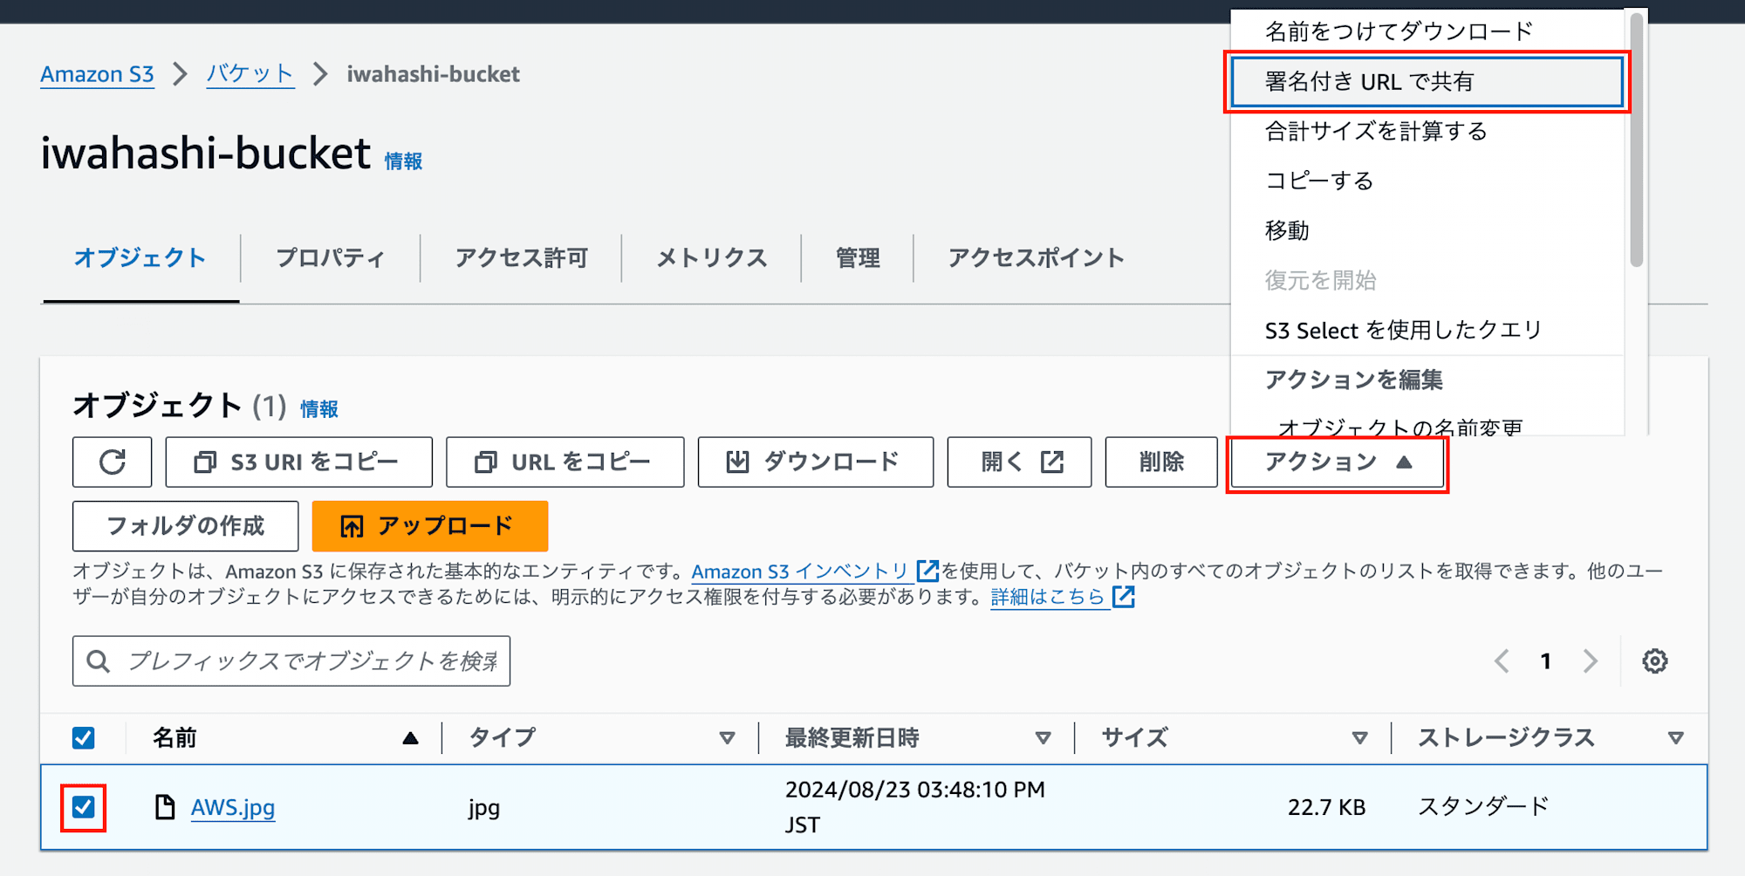Sort by タイプ column arrow
This screenshot has width=1745, height=876.
pyautogui.click(x=727, y=738)
